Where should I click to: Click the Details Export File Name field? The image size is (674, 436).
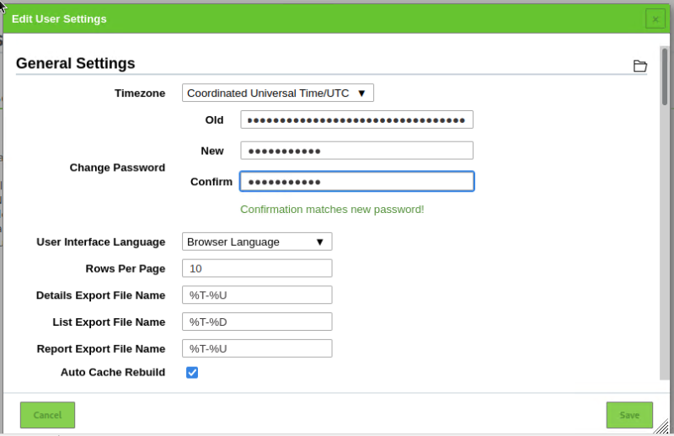[x=257, y=295]
